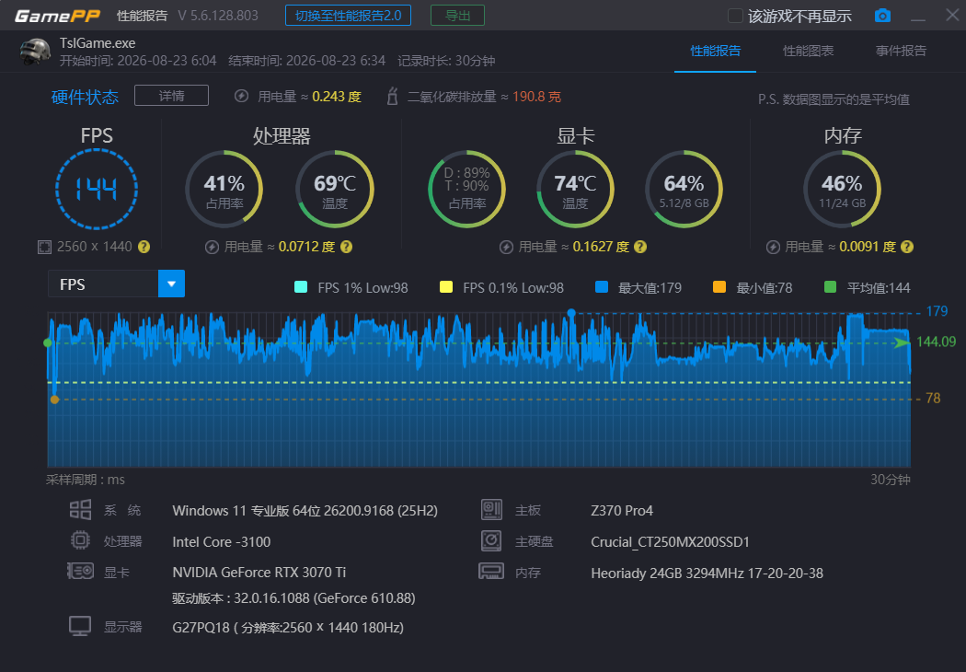Click the CPU 69℃ temperature gauge

click(335, 189)
